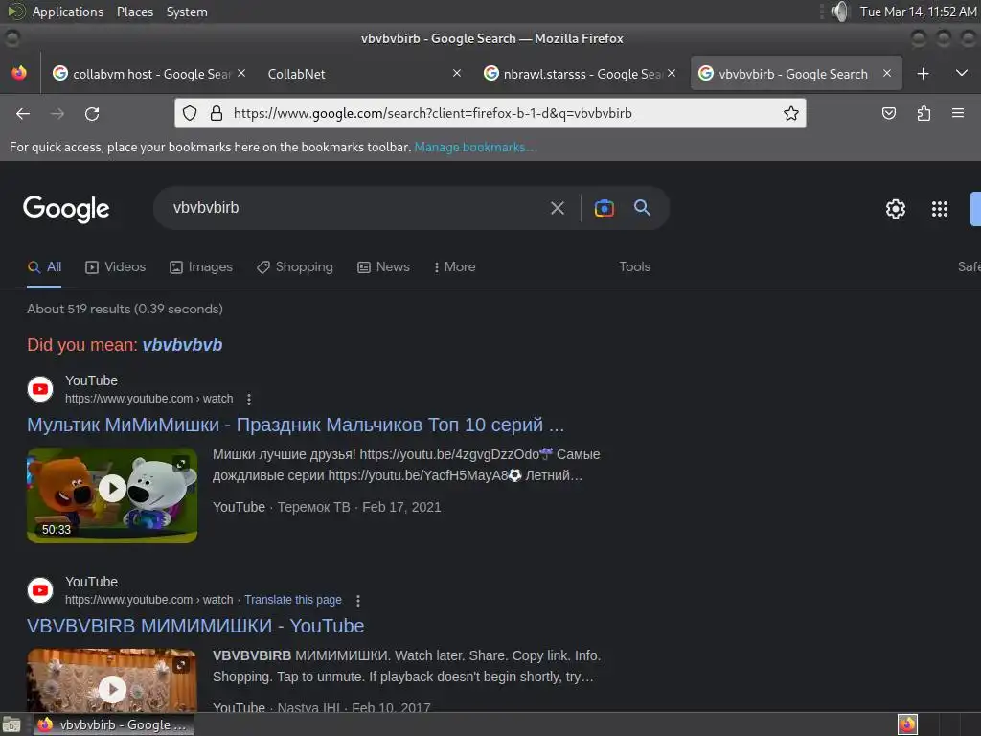
Task: Open the shield tracking protection icon
Action: (x=190, y=113)
